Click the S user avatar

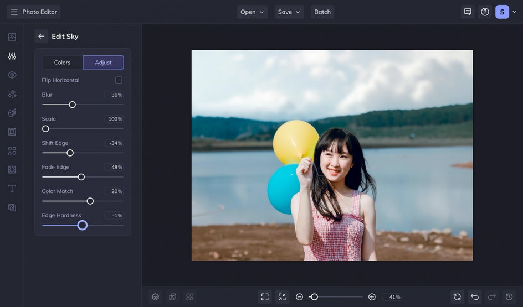coord(502,12)
